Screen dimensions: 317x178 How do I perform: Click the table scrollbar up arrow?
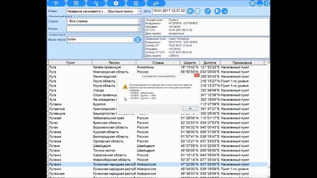tap(268, 62)
